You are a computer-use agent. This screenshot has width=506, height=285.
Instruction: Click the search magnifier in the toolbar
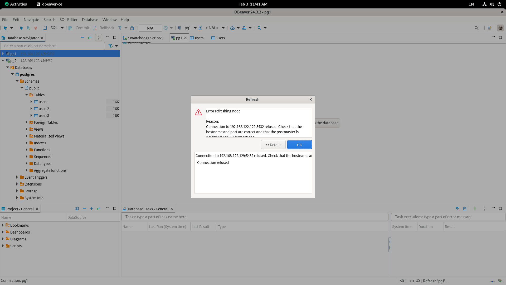[x=259, y=28]
